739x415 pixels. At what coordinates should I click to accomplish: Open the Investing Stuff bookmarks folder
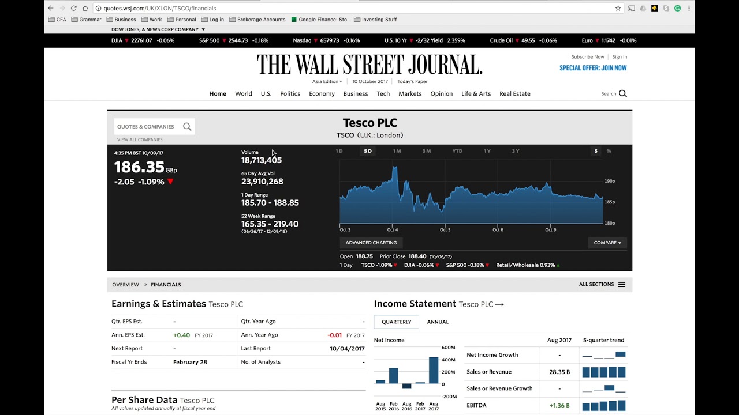click(375, 20)
